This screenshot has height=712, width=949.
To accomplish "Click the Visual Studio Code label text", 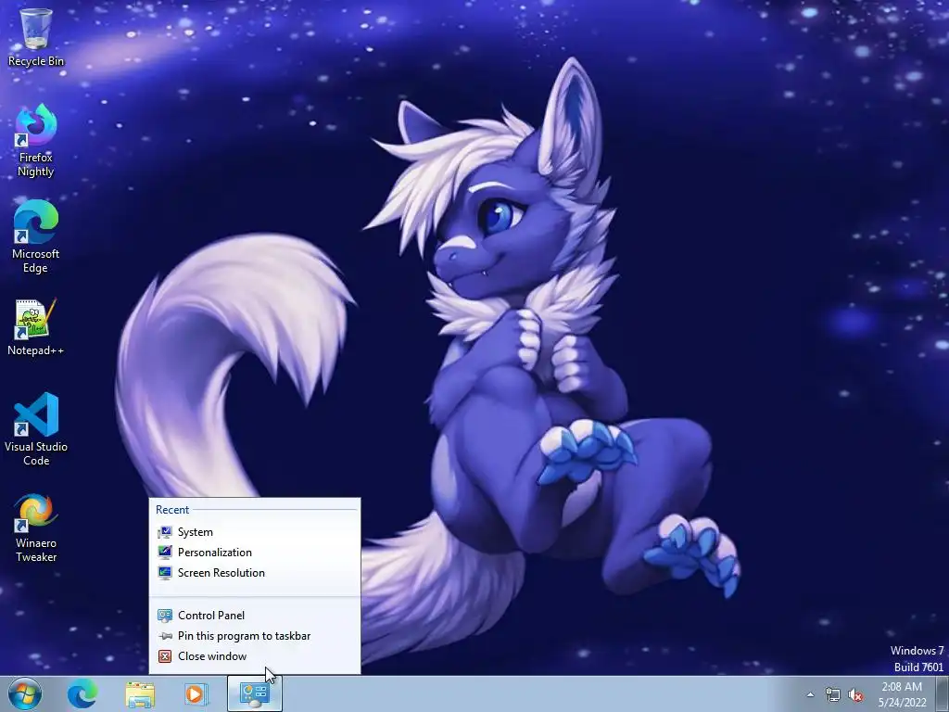I will (36, 453).
